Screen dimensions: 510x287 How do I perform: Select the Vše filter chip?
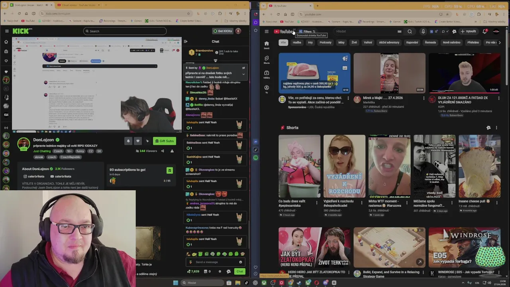pos(283,42)
